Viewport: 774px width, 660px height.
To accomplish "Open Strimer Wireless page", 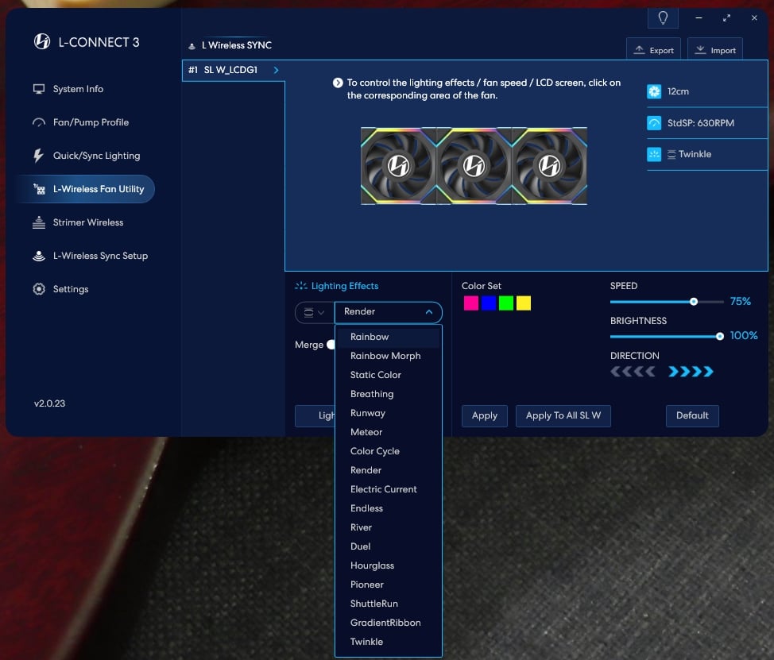I will pyautogui.click(x=87, y=222).
